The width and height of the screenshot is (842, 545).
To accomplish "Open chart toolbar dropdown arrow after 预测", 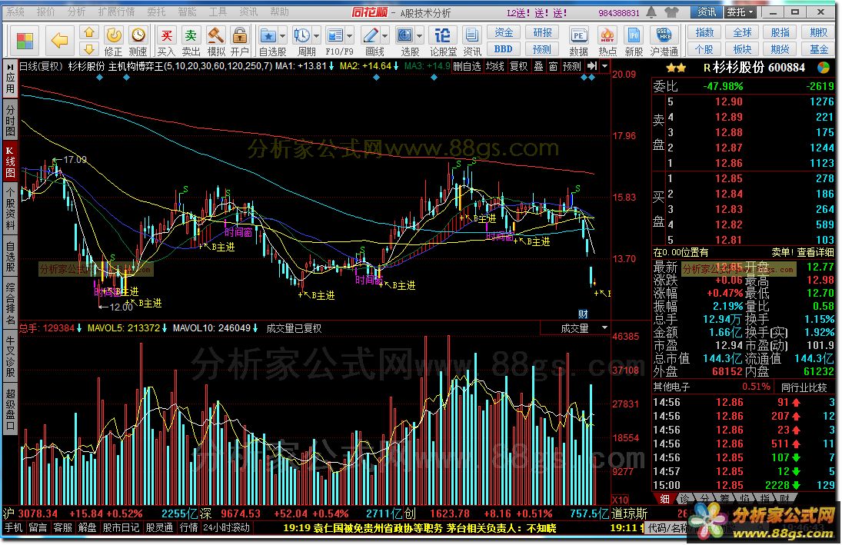I will [604, 66].
